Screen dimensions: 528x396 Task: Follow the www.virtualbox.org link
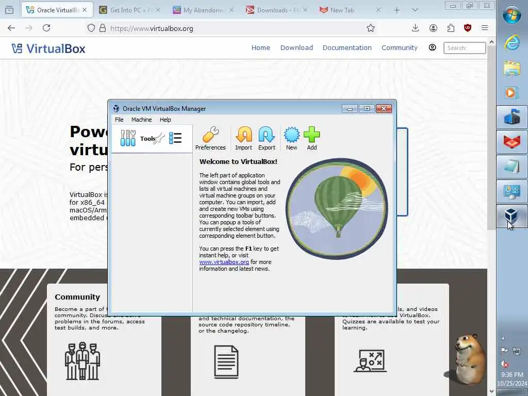pos(224,262)
